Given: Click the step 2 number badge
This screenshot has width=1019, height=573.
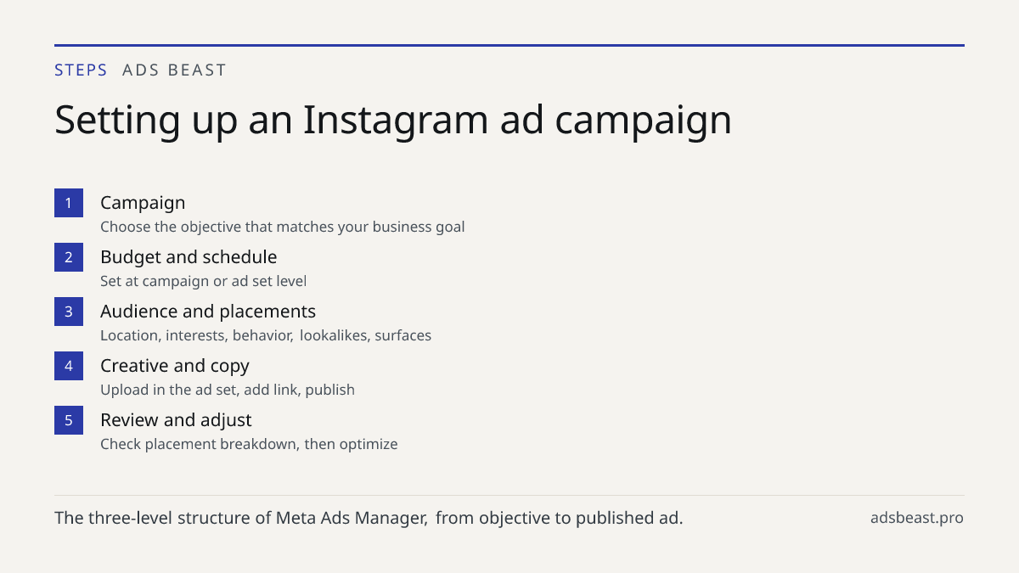Looking at the screenshot, I should tap(69, 257).
